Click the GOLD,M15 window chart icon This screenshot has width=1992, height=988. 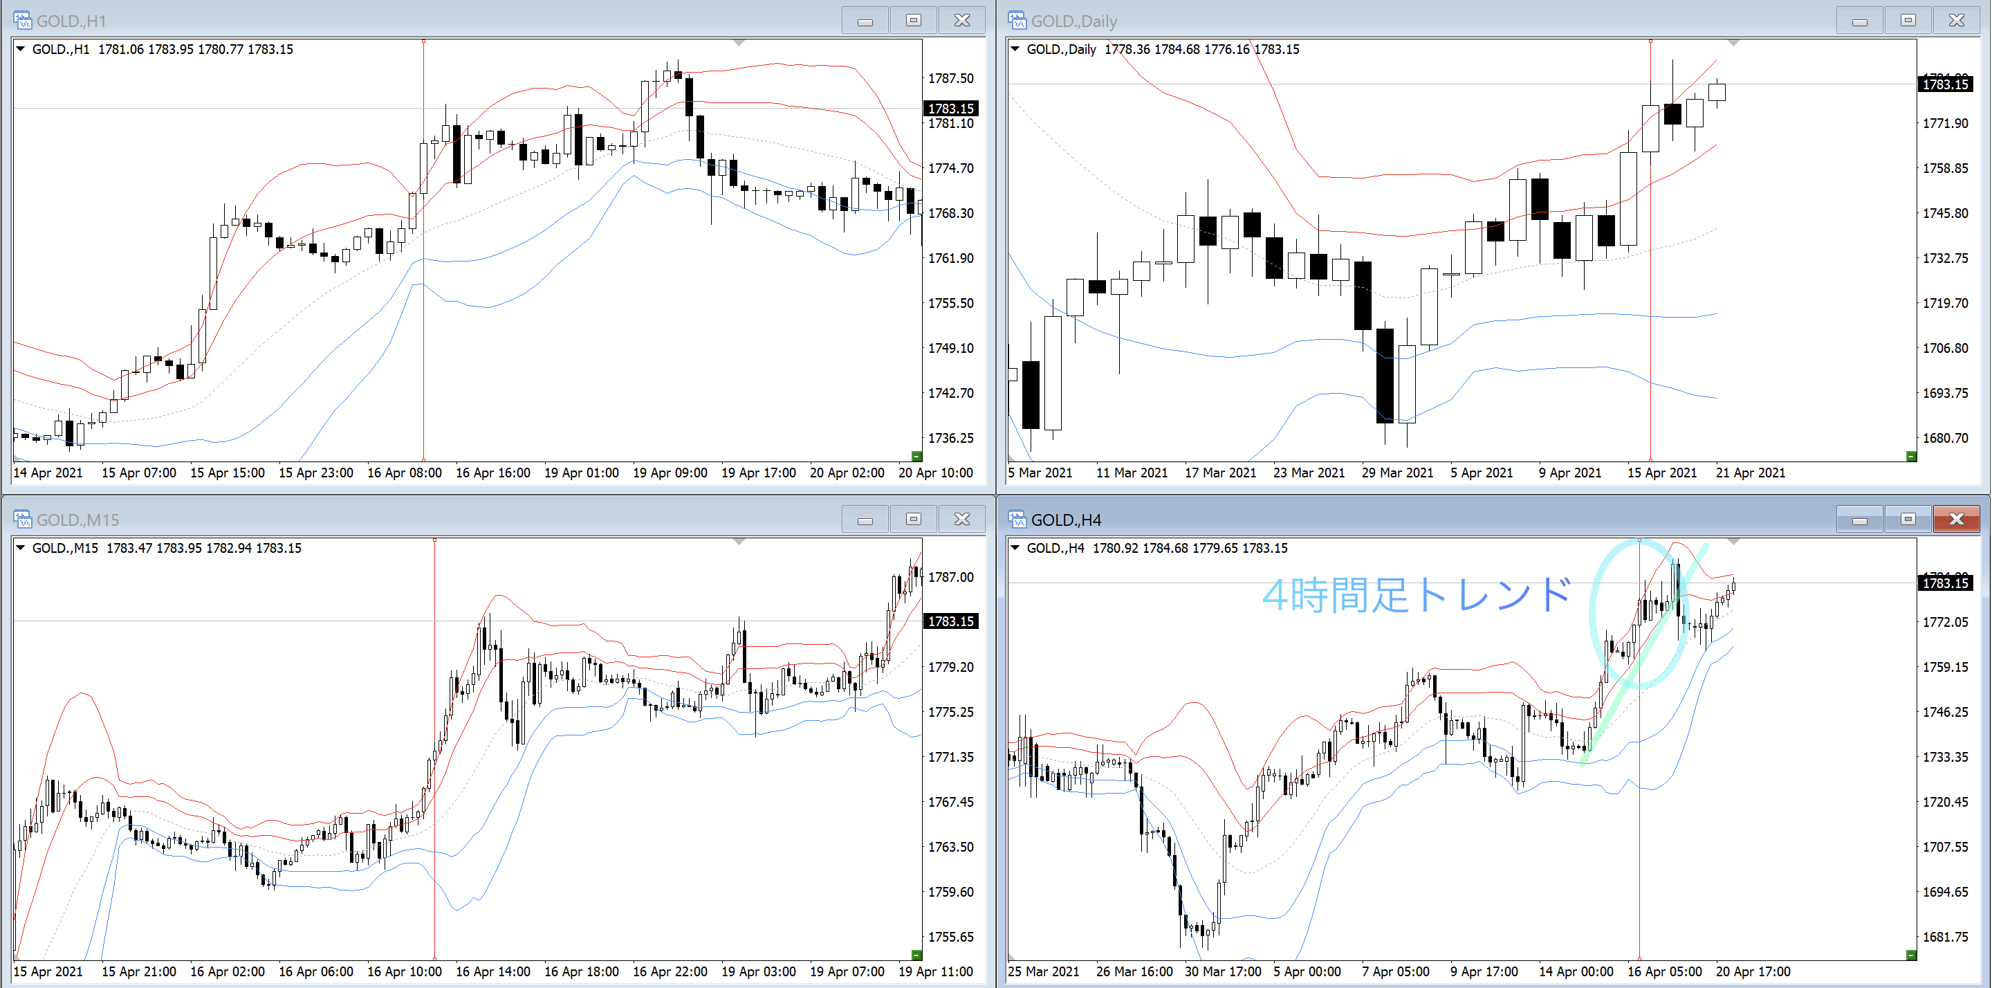tap(22, 519)
